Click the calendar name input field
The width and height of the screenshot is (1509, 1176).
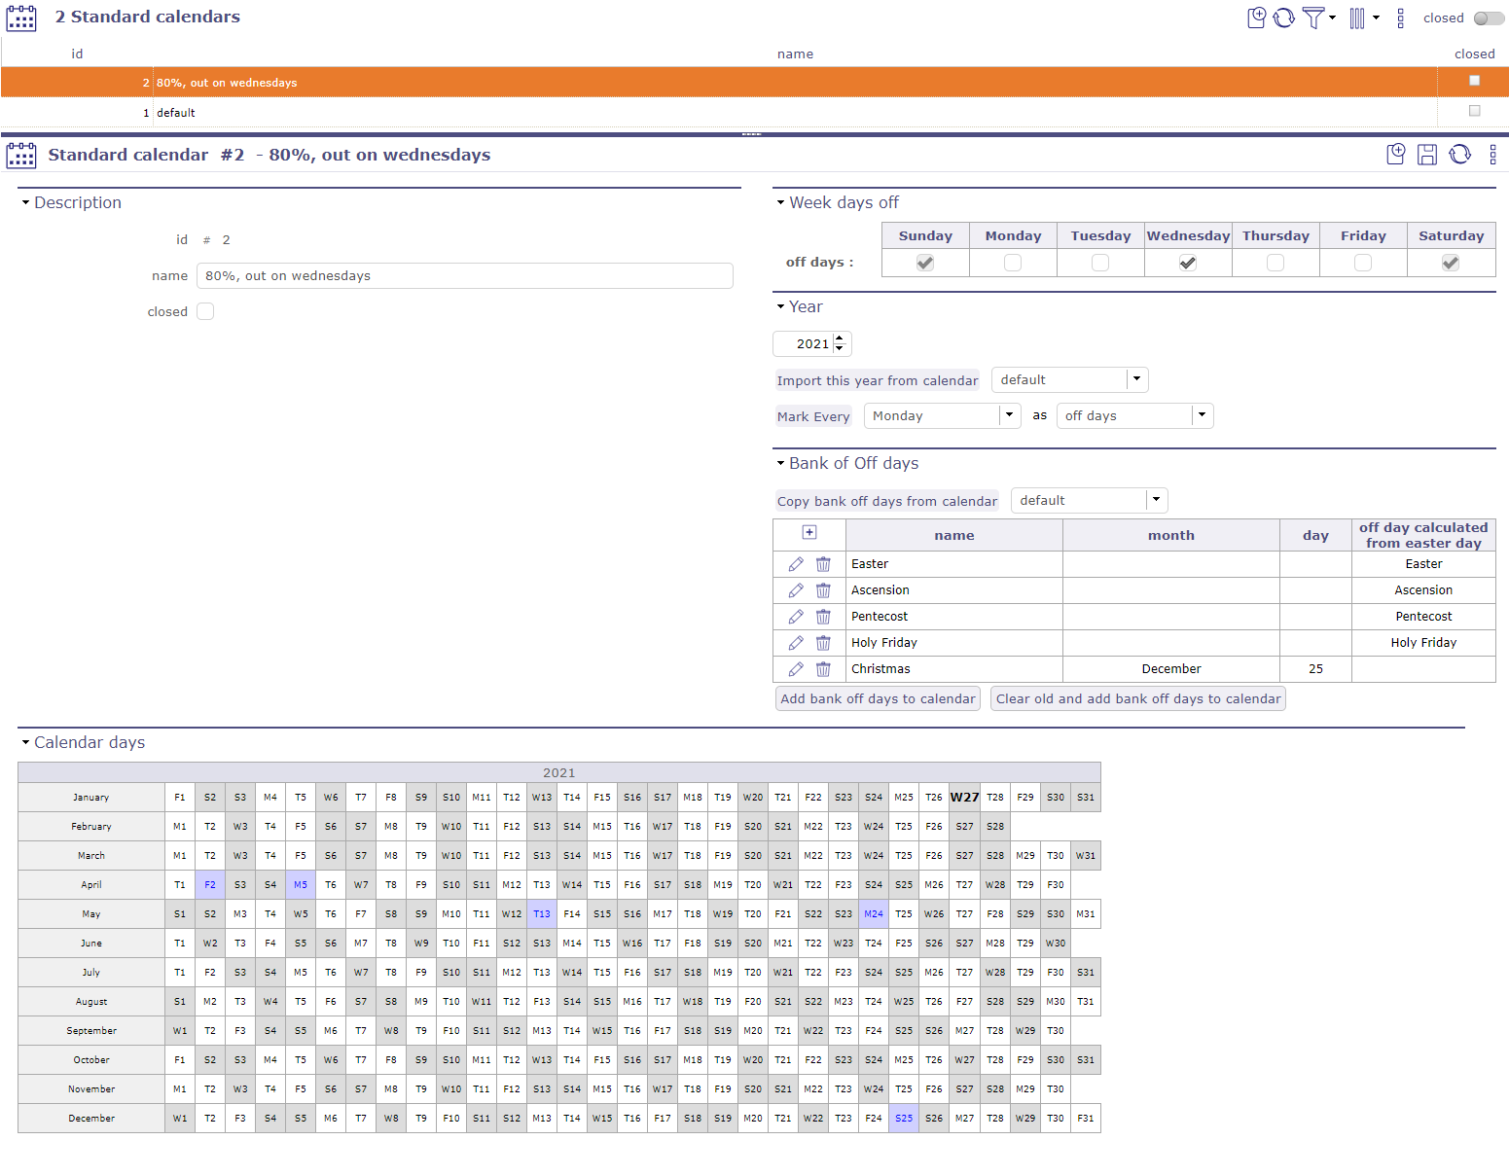[464, 276]
